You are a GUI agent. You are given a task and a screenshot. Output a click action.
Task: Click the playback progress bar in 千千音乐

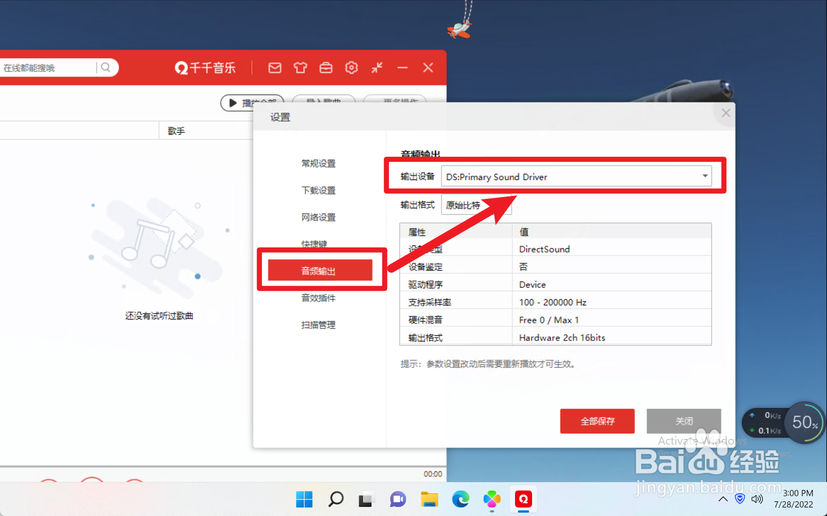tap(223, 467)
